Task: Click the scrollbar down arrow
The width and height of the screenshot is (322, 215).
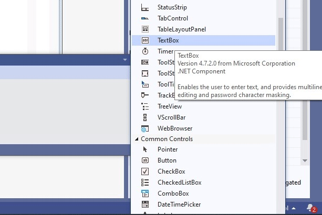Action: (304, 160)
